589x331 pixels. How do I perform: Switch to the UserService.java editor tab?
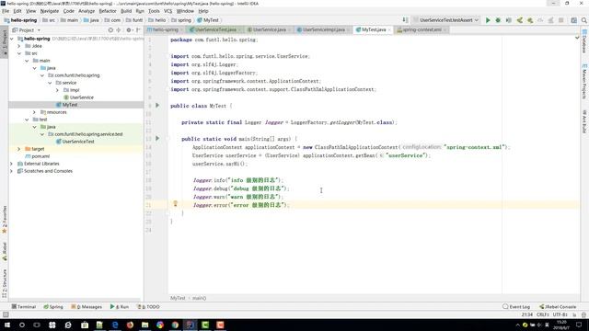[x=270, y=29]
